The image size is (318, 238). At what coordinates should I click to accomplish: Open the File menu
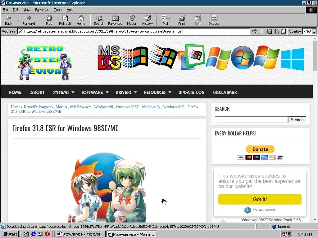coord(5,10)
